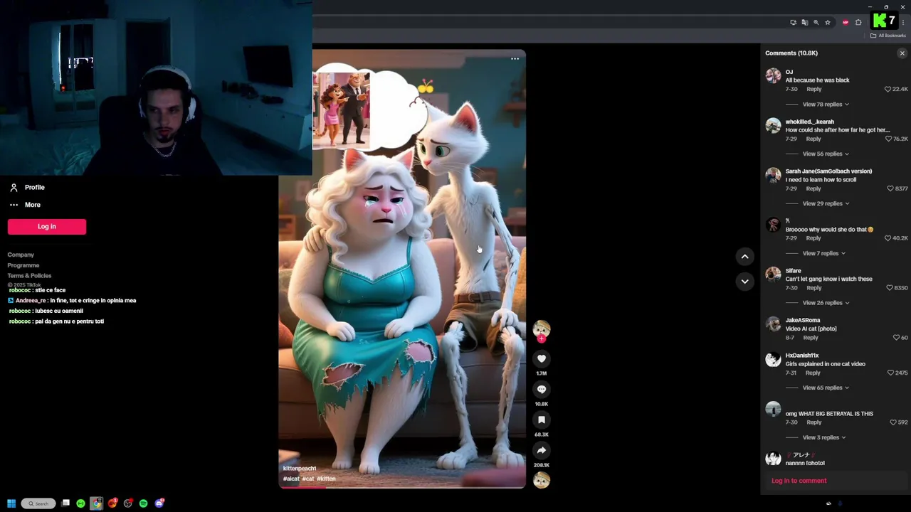Screen dimensions: 911x512
Task: Expand View 26 replies
Action: pos(825,303)
